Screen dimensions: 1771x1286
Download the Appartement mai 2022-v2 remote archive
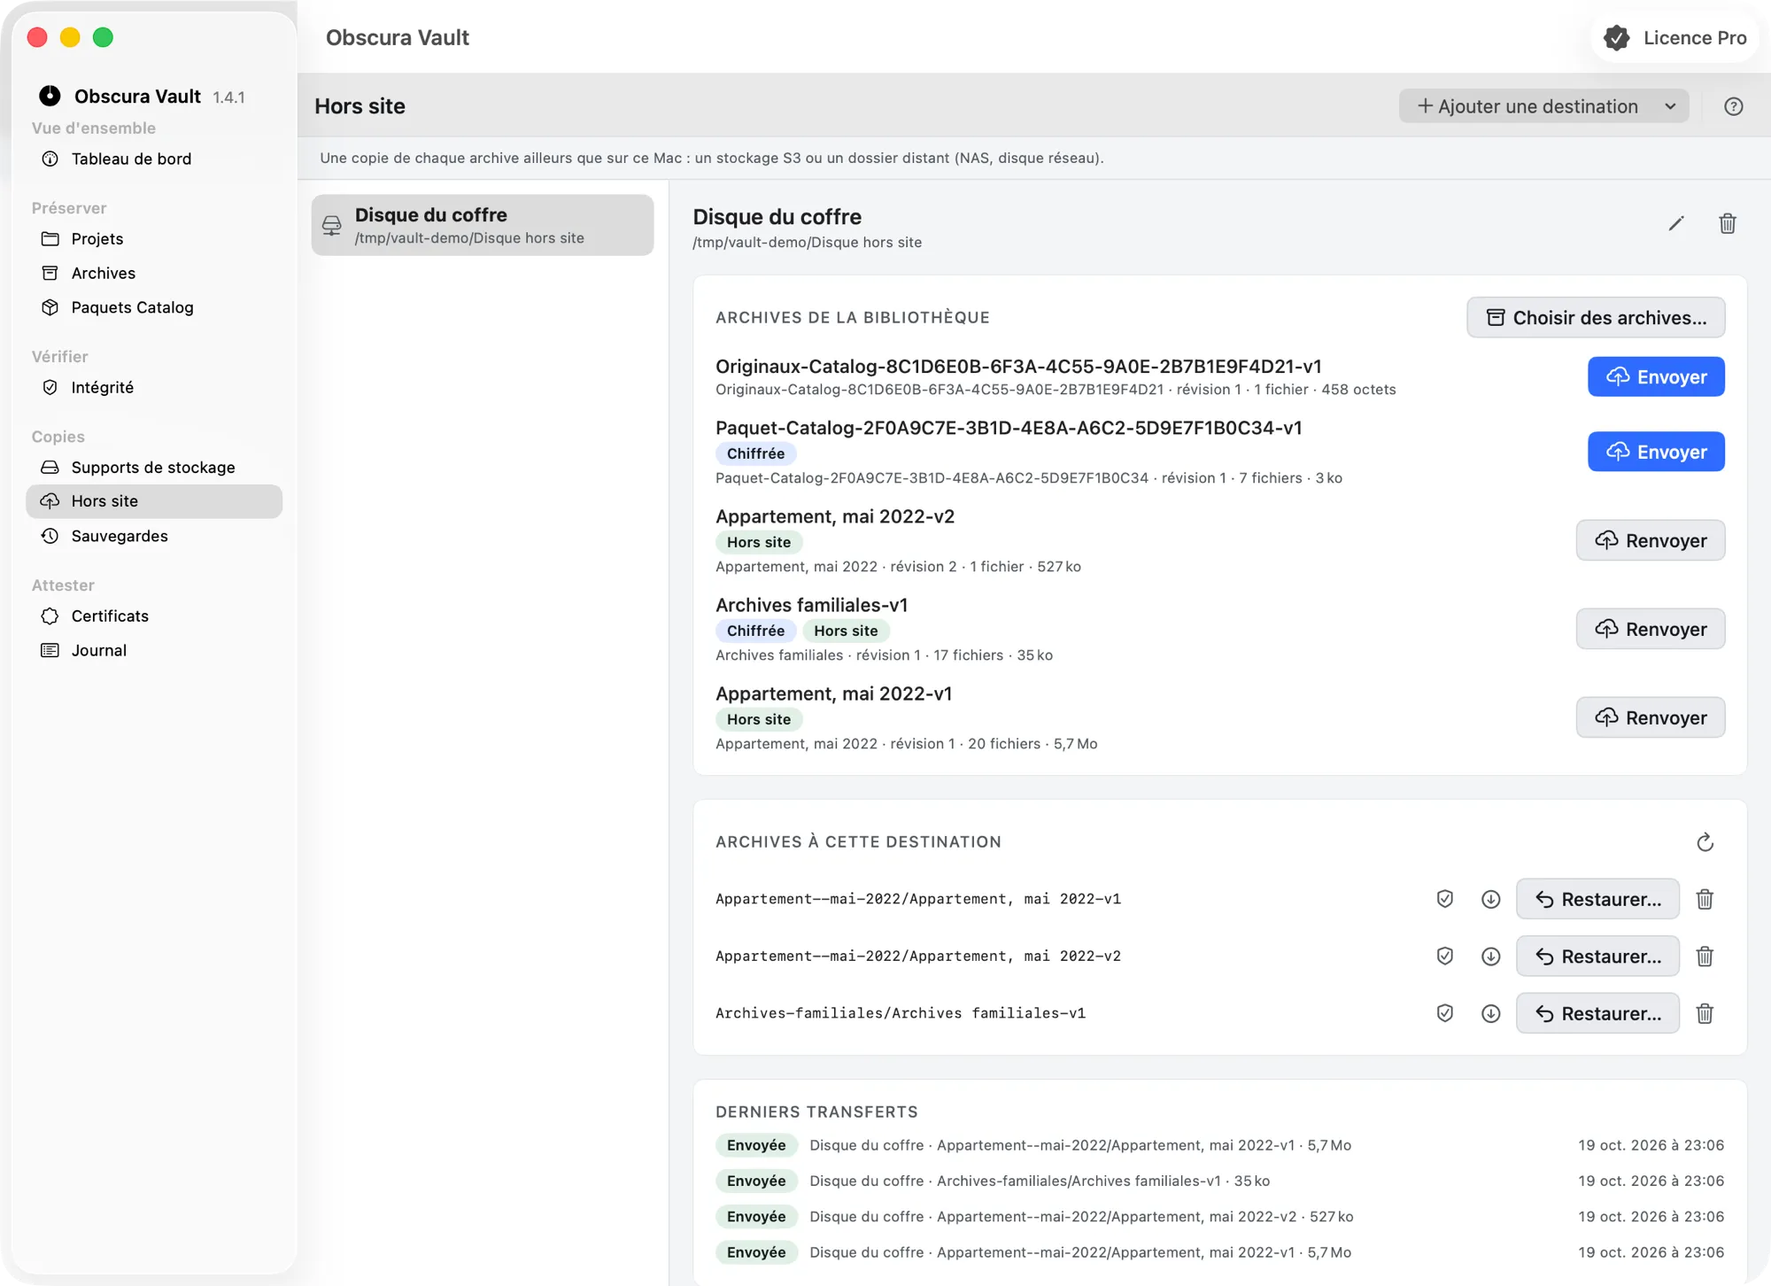pos(1490,957)
